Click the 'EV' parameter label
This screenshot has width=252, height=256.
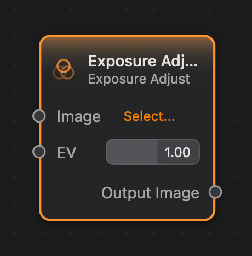pyautogui.click(x=66, y=152)
